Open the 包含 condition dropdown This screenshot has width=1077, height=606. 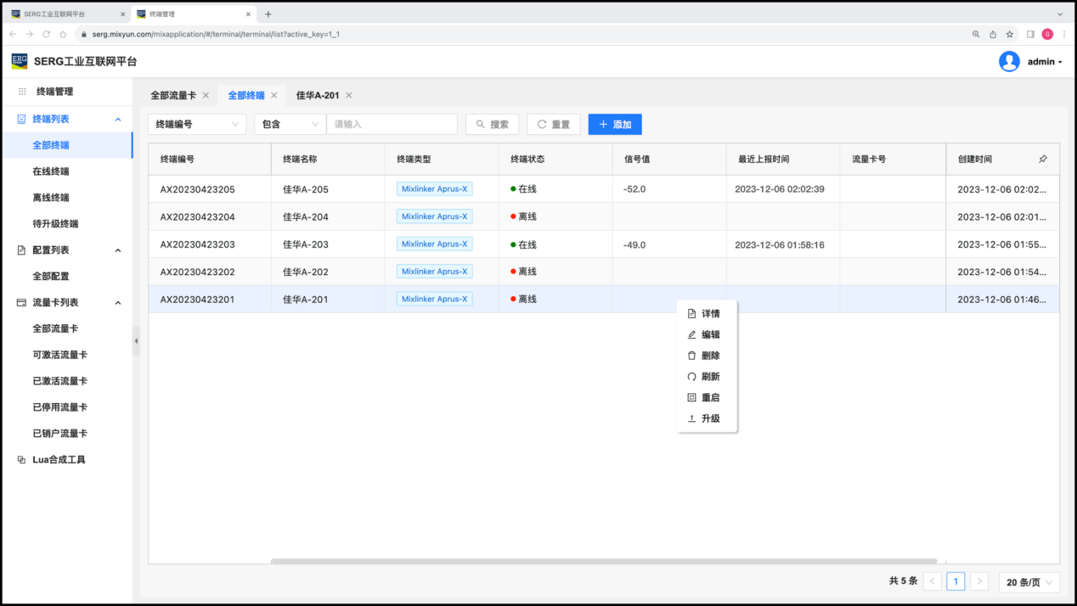(x=290, y=125)
